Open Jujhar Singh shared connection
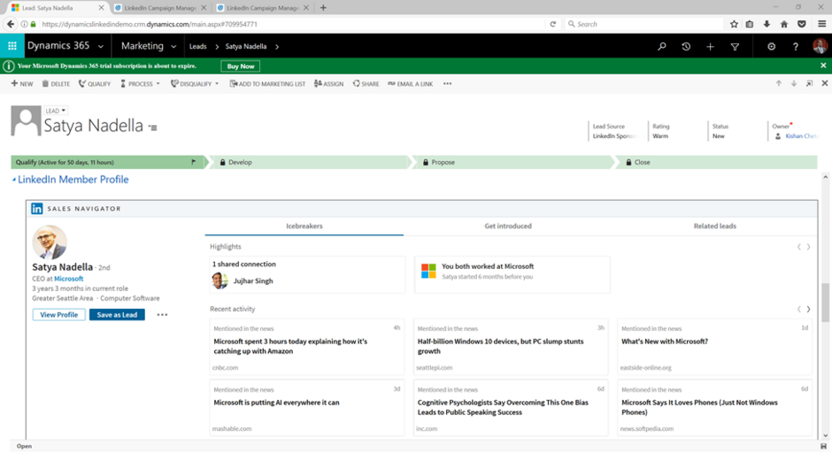 (x=253, y=280)
